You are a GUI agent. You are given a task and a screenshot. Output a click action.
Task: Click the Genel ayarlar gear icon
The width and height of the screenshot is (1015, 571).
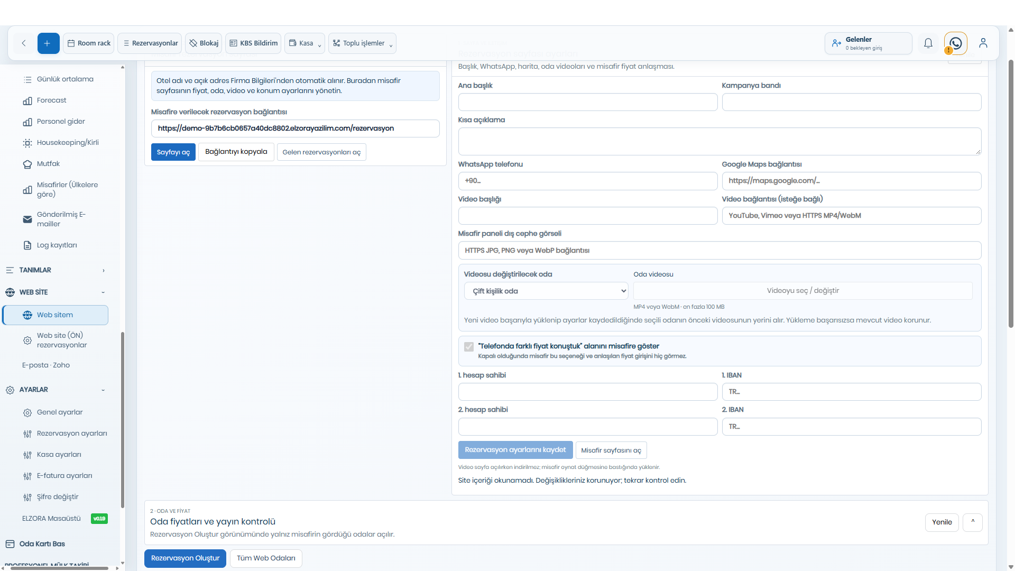click(27, 413)
